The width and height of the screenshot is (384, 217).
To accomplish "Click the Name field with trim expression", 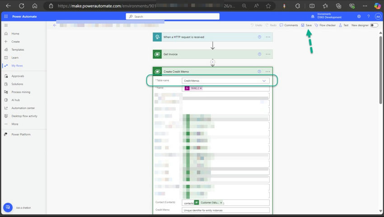I will click(x=225, y=88).
